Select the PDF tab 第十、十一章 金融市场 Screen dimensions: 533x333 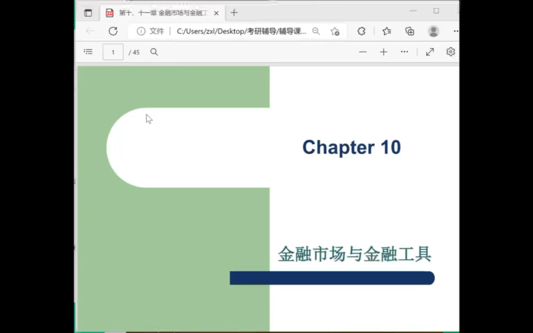(x=163, y=13)
